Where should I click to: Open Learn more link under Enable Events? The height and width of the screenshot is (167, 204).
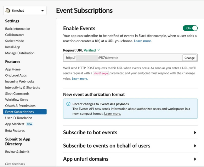(143, 41)
